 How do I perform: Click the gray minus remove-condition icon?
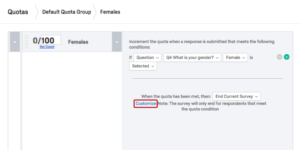click(x=280, y=57)
